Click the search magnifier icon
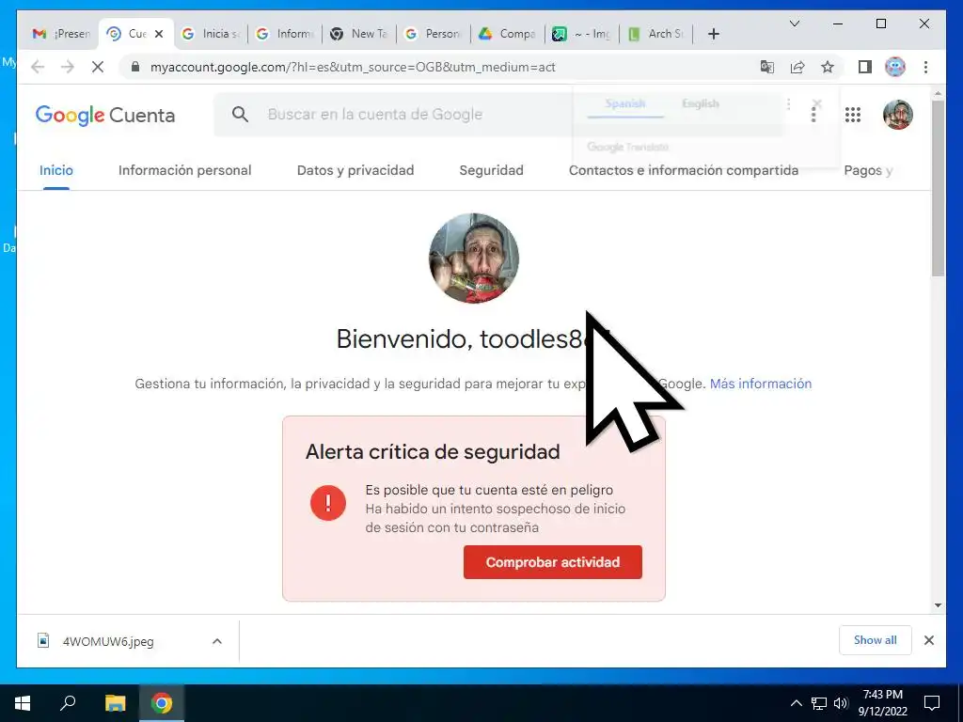Screen dimensions: 963x722 pos(240,114)
